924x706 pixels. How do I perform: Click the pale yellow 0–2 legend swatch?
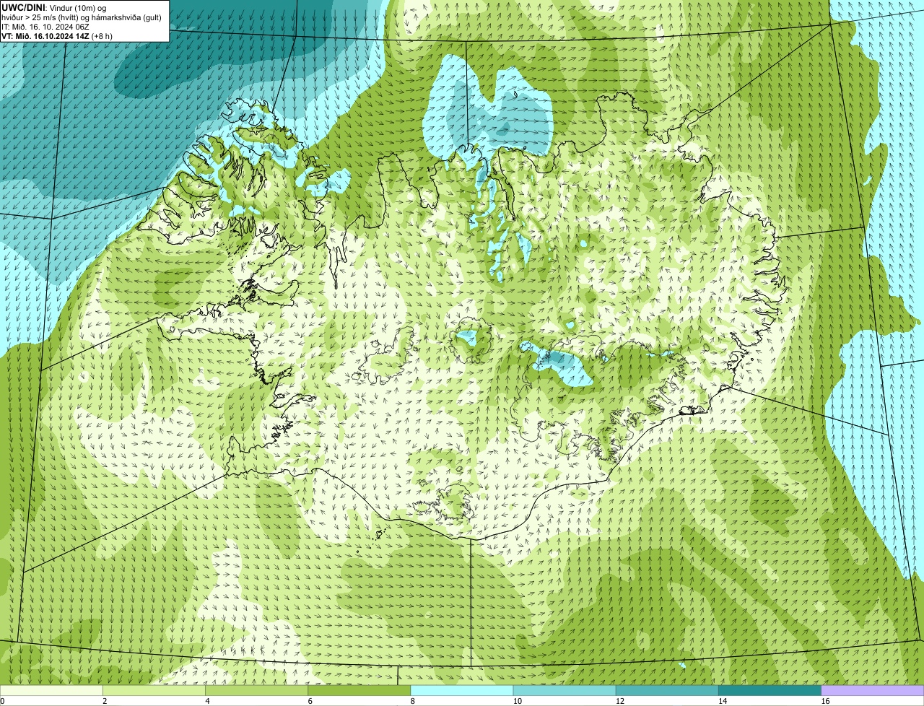51,690
